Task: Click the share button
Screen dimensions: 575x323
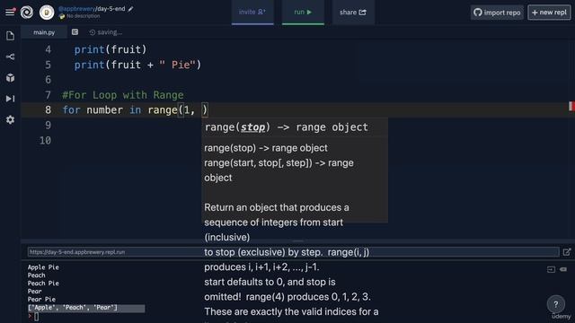Action: tap(353, 13)
